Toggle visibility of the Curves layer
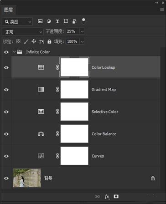Image resolution: width=166 pixels, height=204 pixels. click(x=6, y=156)
